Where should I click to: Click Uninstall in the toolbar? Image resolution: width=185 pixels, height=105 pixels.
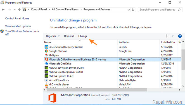click(x=69, y=36)
